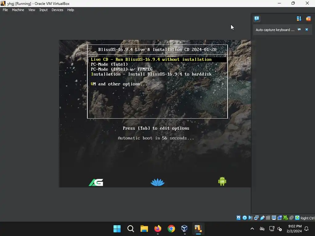The image size is (315, 236).
Task: Launch Firefox from the taskbar
Action: [158, 229]
